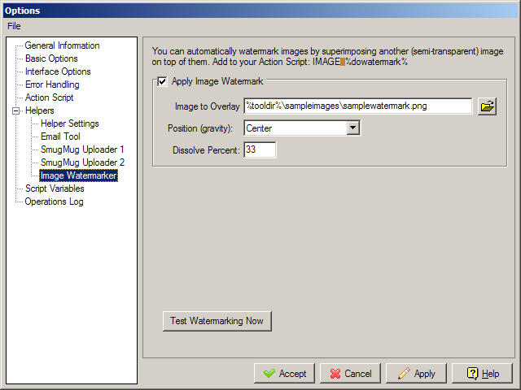Click Test Watermarking Now button
The height and width of the screenshot is (390, 521).
click(x=217, y=321)
